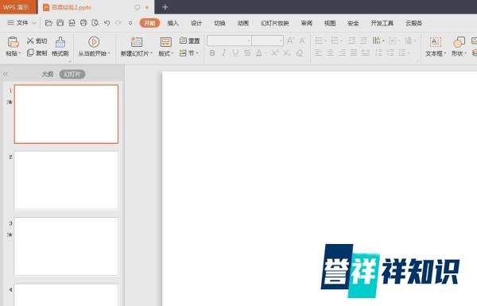
Task: Click the increase font size icon
Action: click(x=290, y=41)
